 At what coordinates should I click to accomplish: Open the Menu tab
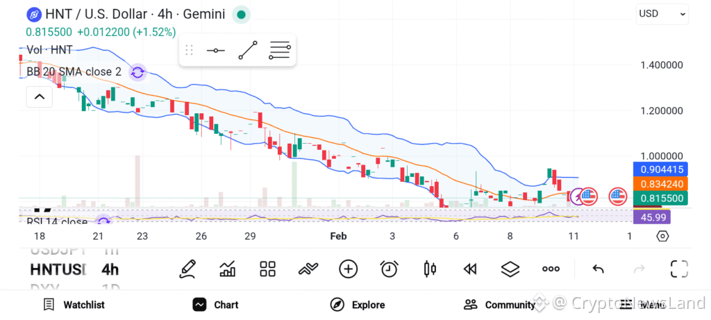coord(642,305)
